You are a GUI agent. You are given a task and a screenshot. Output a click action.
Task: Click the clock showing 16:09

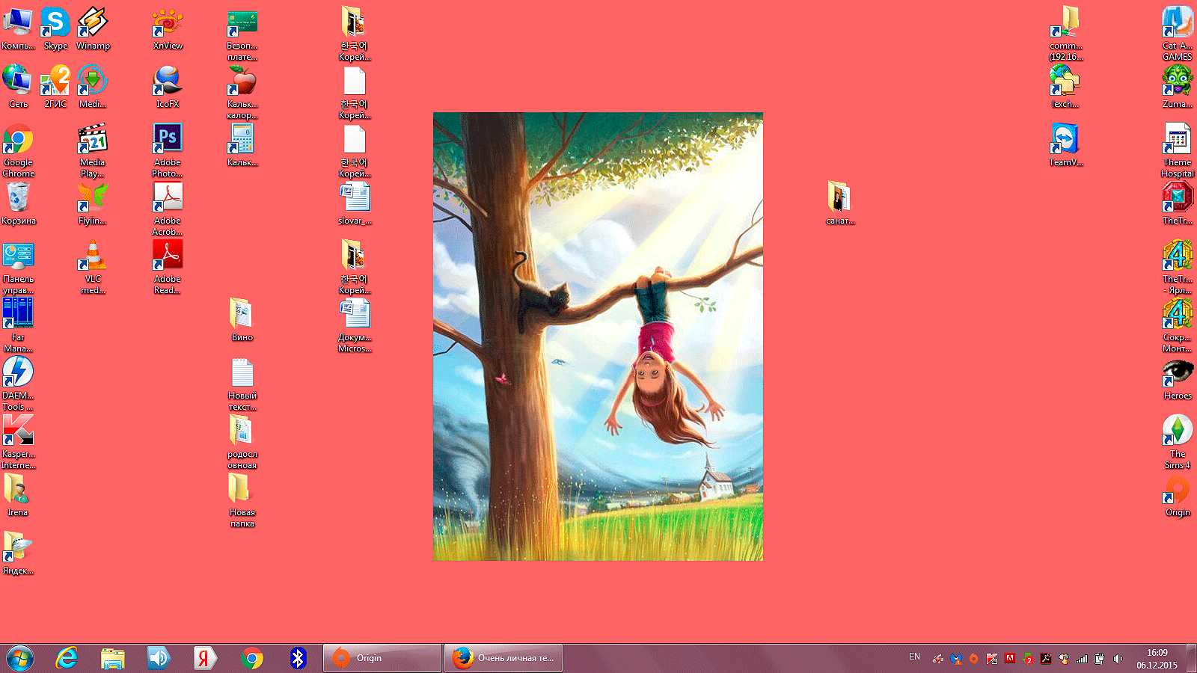point(1157,659)
